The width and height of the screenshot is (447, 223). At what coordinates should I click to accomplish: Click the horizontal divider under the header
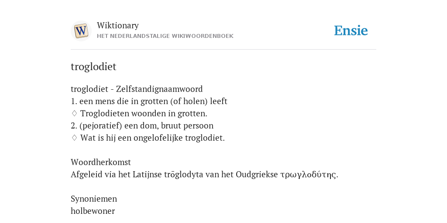click(x=223, y=50)
